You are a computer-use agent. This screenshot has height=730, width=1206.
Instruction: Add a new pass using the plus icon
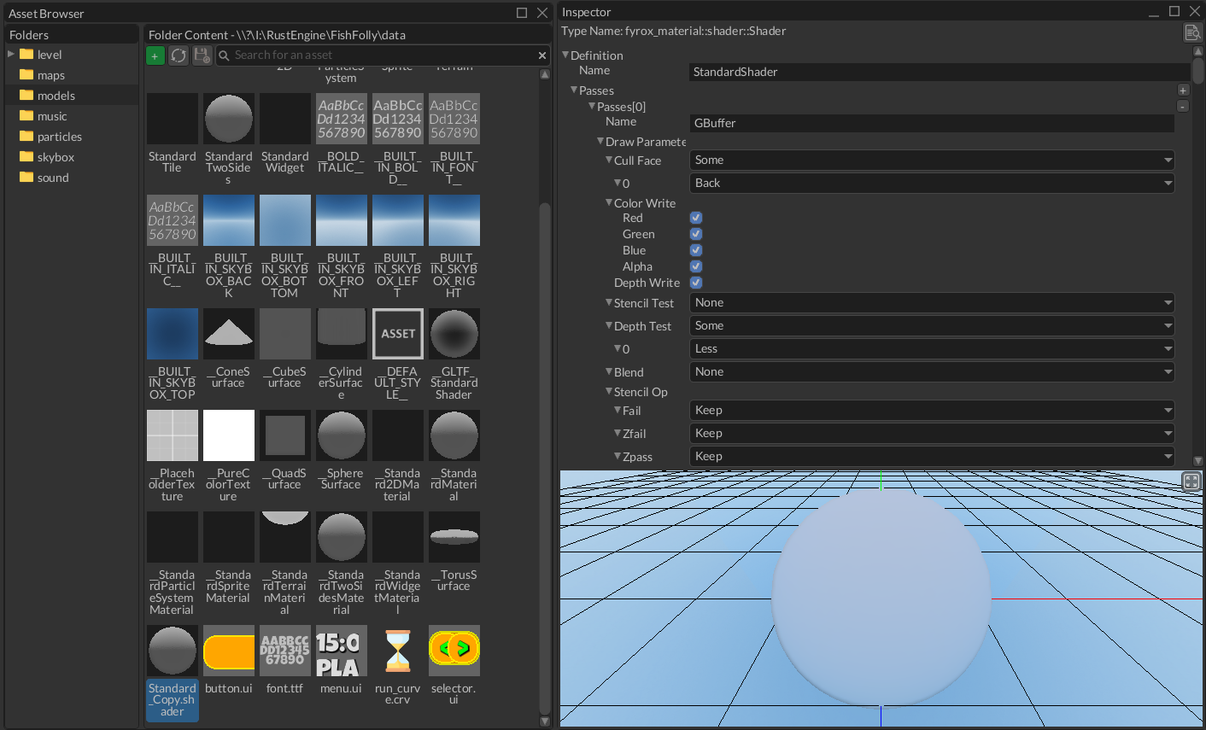[1183, 90]
